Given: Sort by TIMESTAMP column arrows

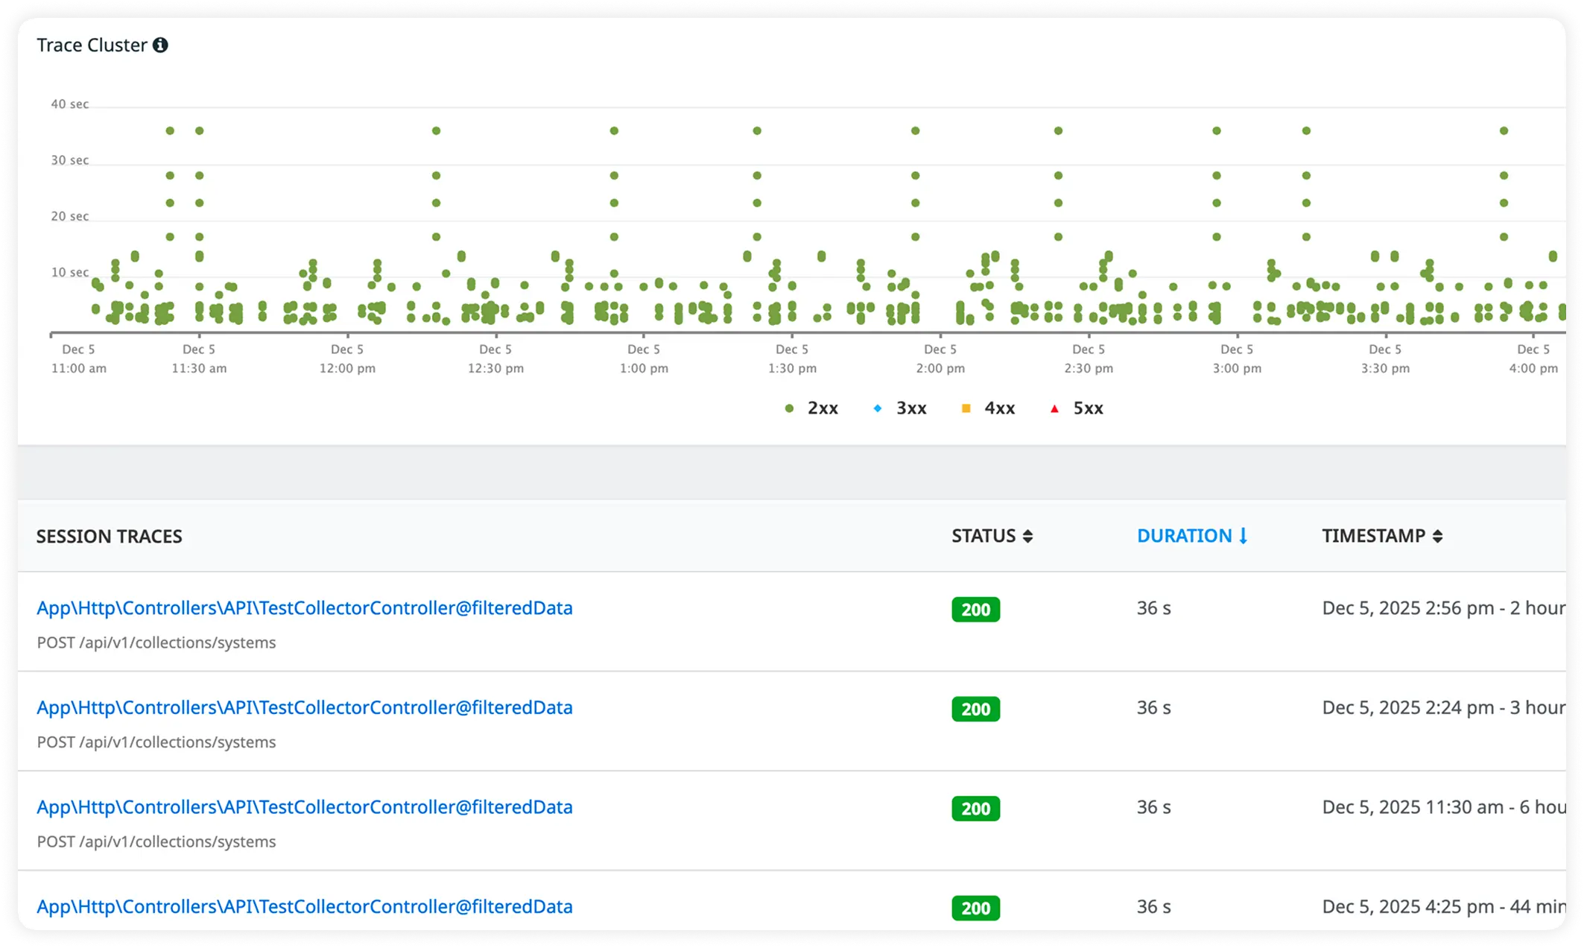Looking at the screenshot, I should pyautogui.click(x=1437, y=537).
